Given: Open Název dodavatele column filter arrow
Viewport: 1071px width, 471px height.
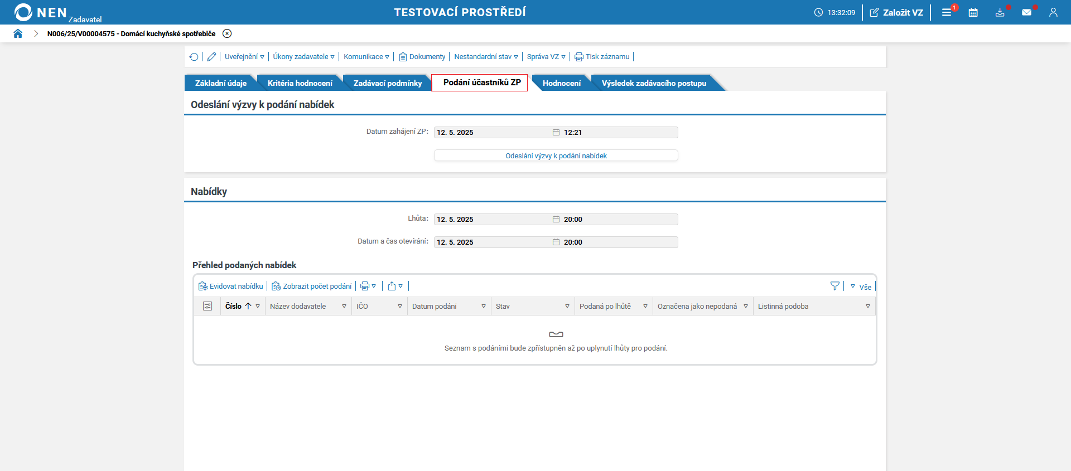Looking at the screenshot, I should 344,306.
